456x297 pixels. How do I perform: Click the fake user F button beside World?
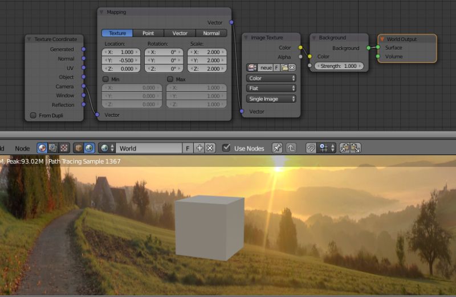188,148
